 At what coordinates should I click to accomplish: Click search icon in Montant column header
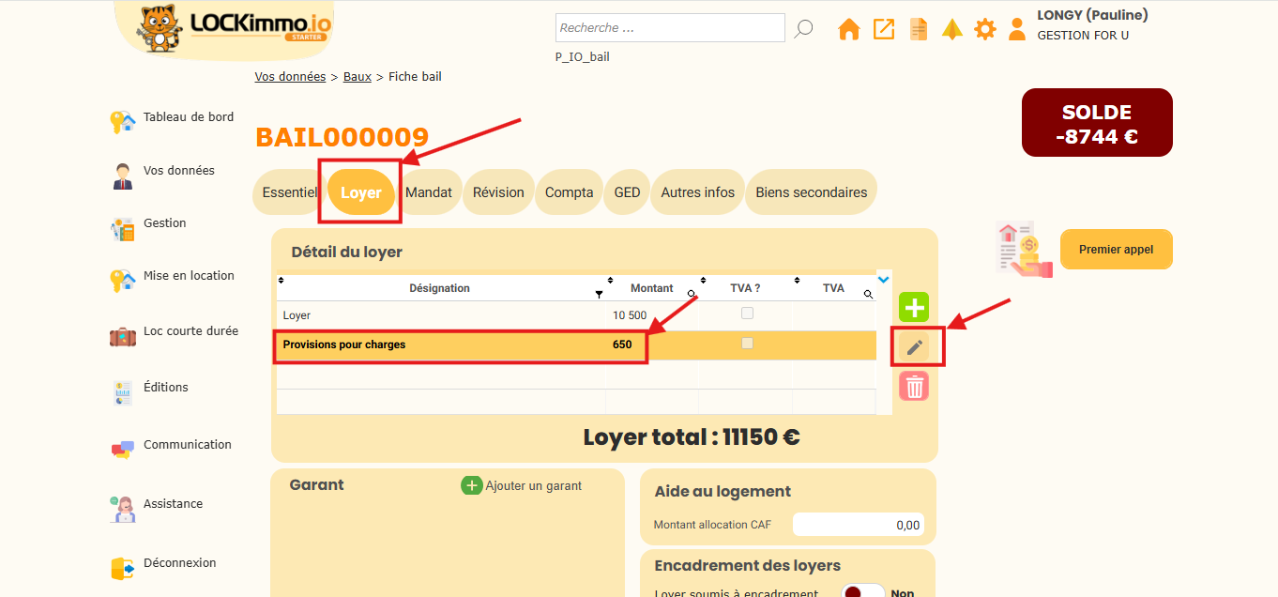692,295
